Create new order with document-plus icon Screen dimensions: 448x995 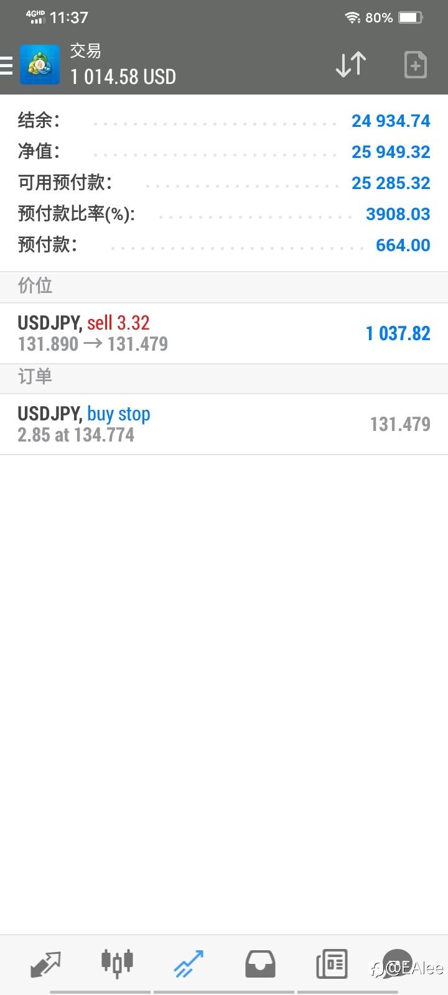pos(415,65)
